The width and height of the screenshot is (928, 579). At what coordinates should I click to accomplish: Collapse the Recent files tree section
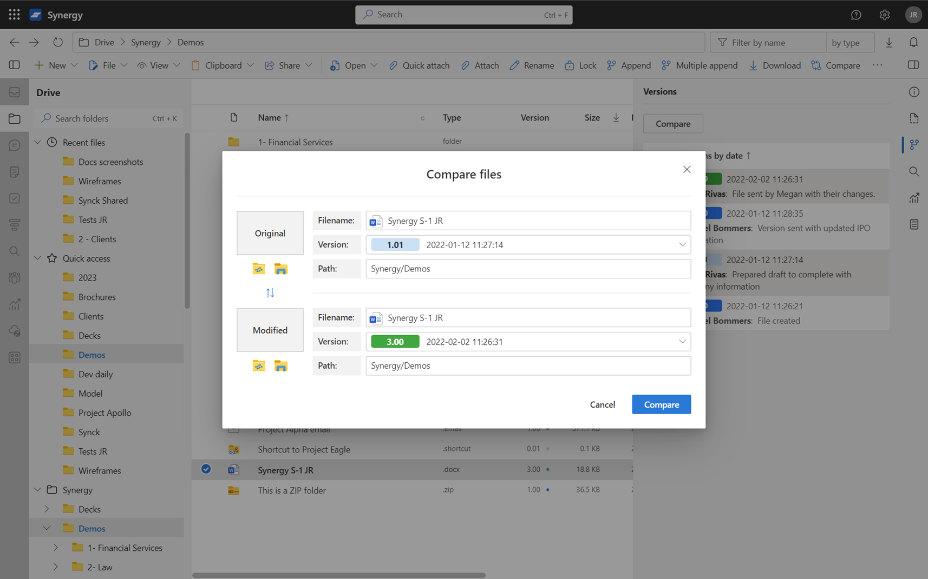(x=37, y=142)
